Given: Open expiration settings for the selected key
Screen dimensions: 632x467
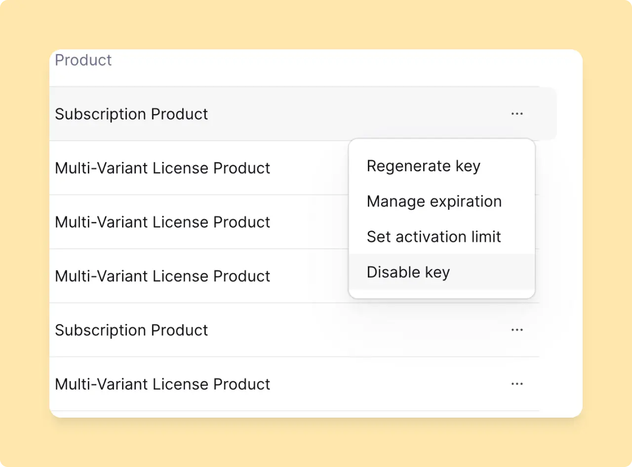Looking at the screenshot, I should point(434,201).
